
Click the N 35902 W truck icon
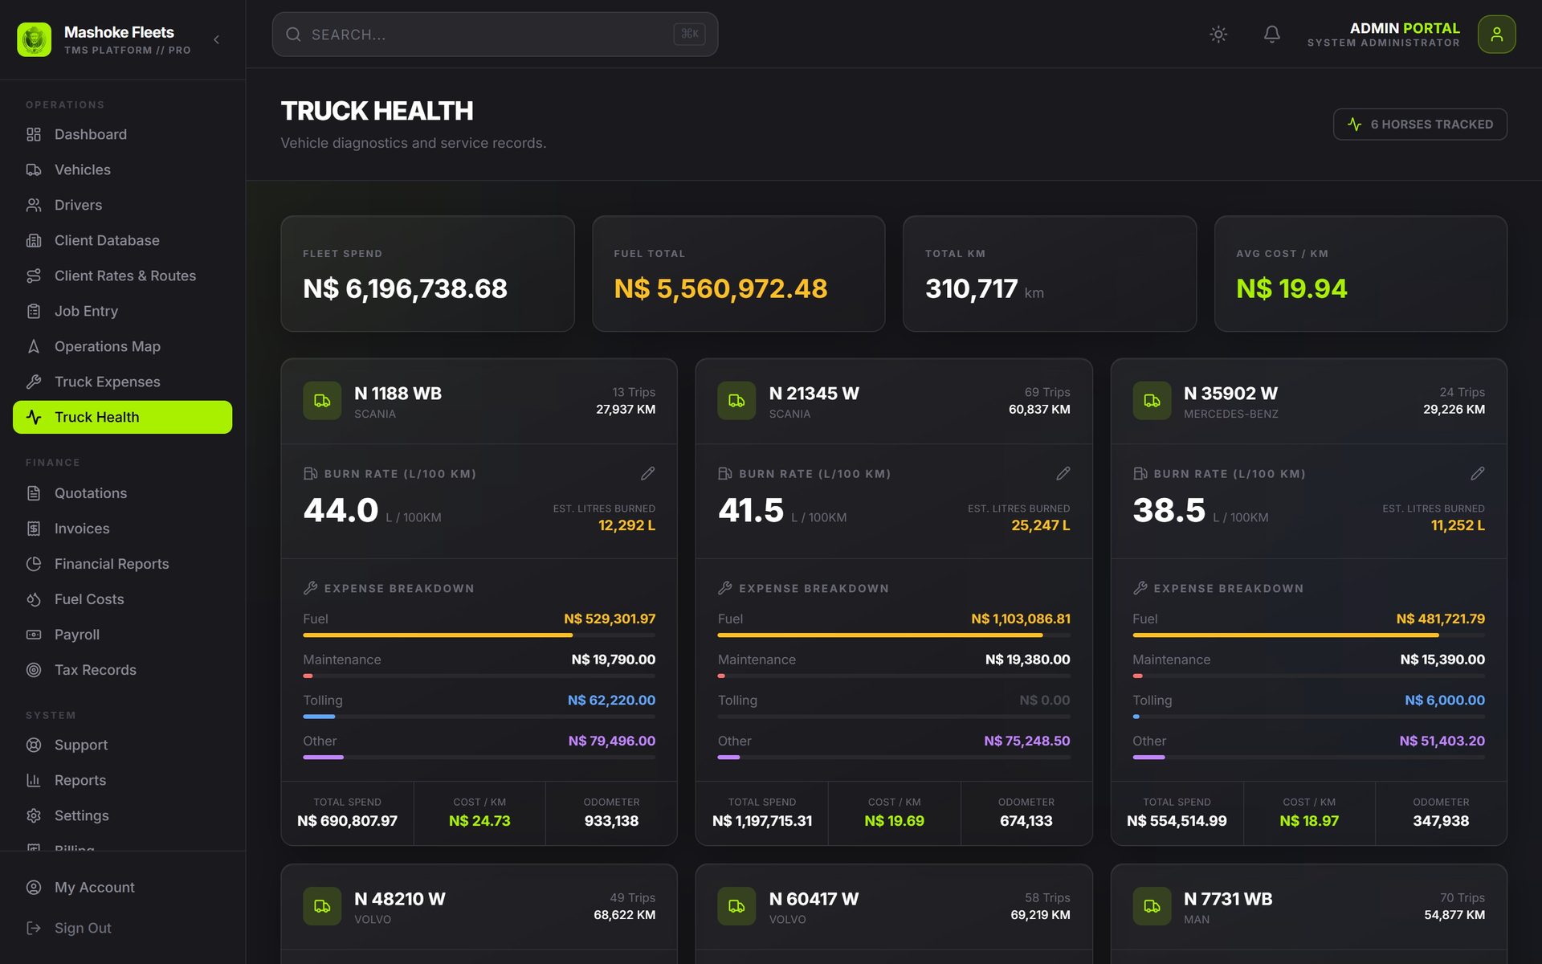1152,401
